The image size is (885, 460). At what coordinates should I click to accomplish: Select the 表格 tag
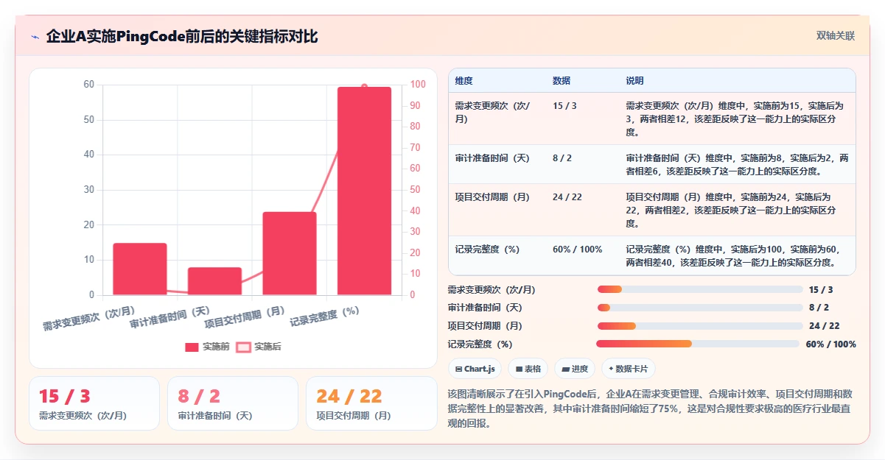coord(528,369)
